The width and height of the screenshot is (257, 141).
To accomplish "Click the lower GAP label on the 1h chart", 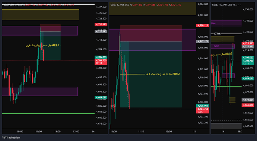I will [x=216, y=46].
